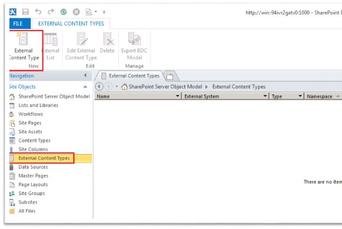Save using the quick access disk icon
The image size is (342, 229).
[26, 12]
